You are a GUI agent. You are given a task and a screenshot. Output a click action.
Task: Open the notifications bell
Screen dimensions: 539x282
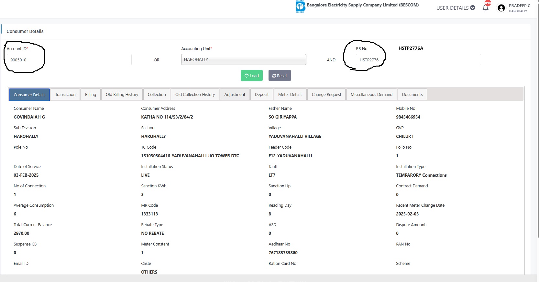coord(485,8)
